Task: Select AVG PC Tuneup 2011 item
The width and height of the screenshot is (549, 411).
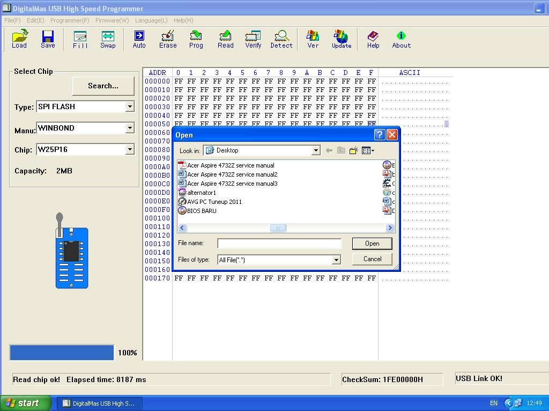Action: click(x=210, y=202)
